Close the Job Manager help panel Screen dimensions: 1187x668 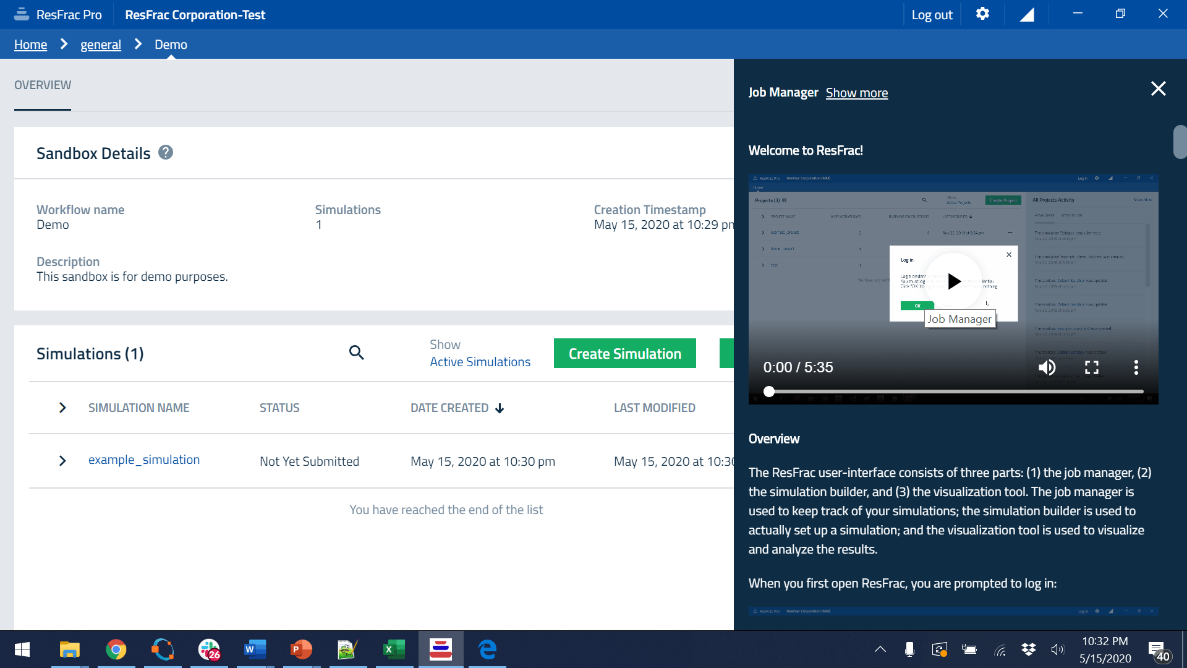tap(1159, 88)
